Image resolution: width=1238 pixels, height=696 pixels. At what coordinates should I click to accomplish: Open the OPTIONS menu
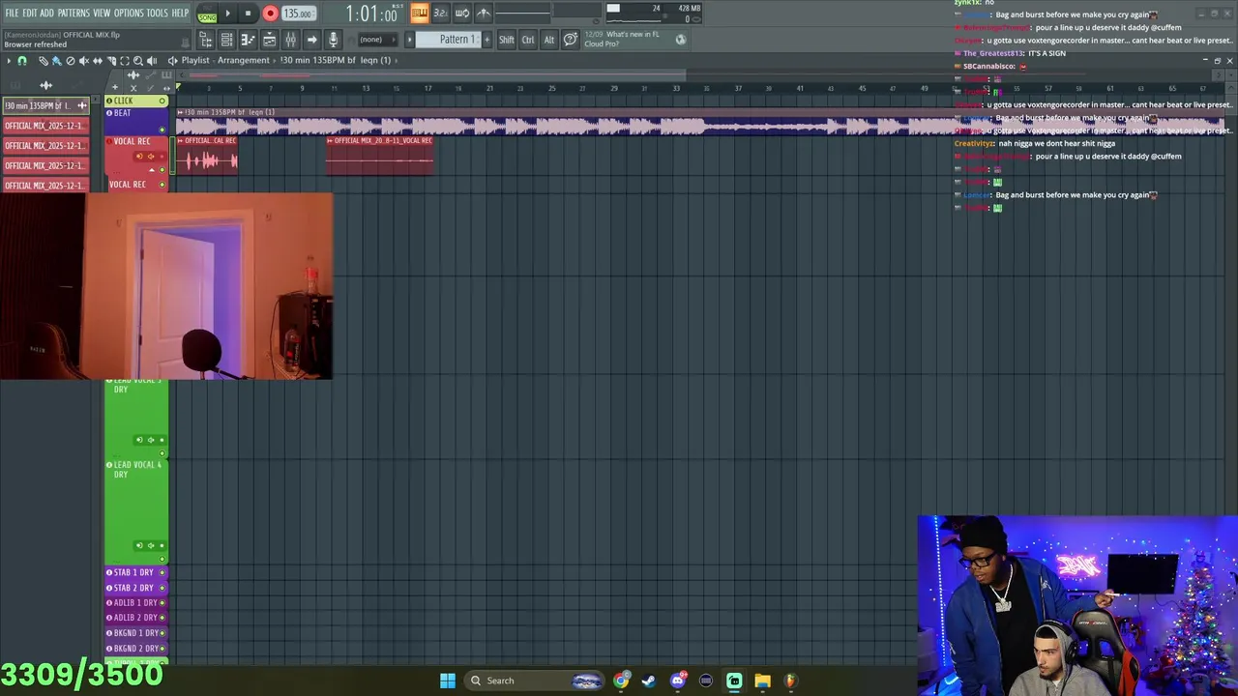(129, 13)
